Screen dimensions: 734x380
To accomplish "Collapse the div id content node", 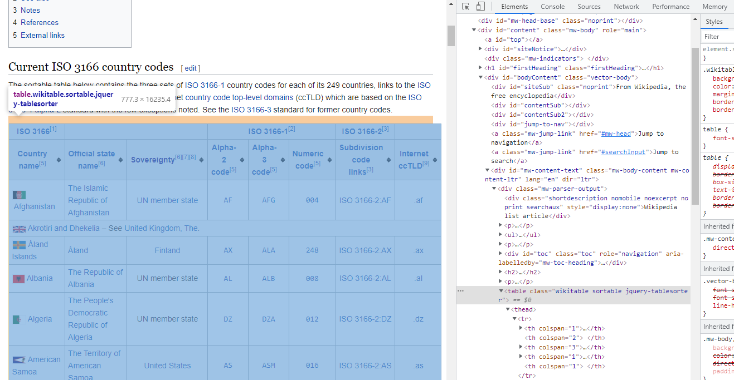I will coord(474,31).
